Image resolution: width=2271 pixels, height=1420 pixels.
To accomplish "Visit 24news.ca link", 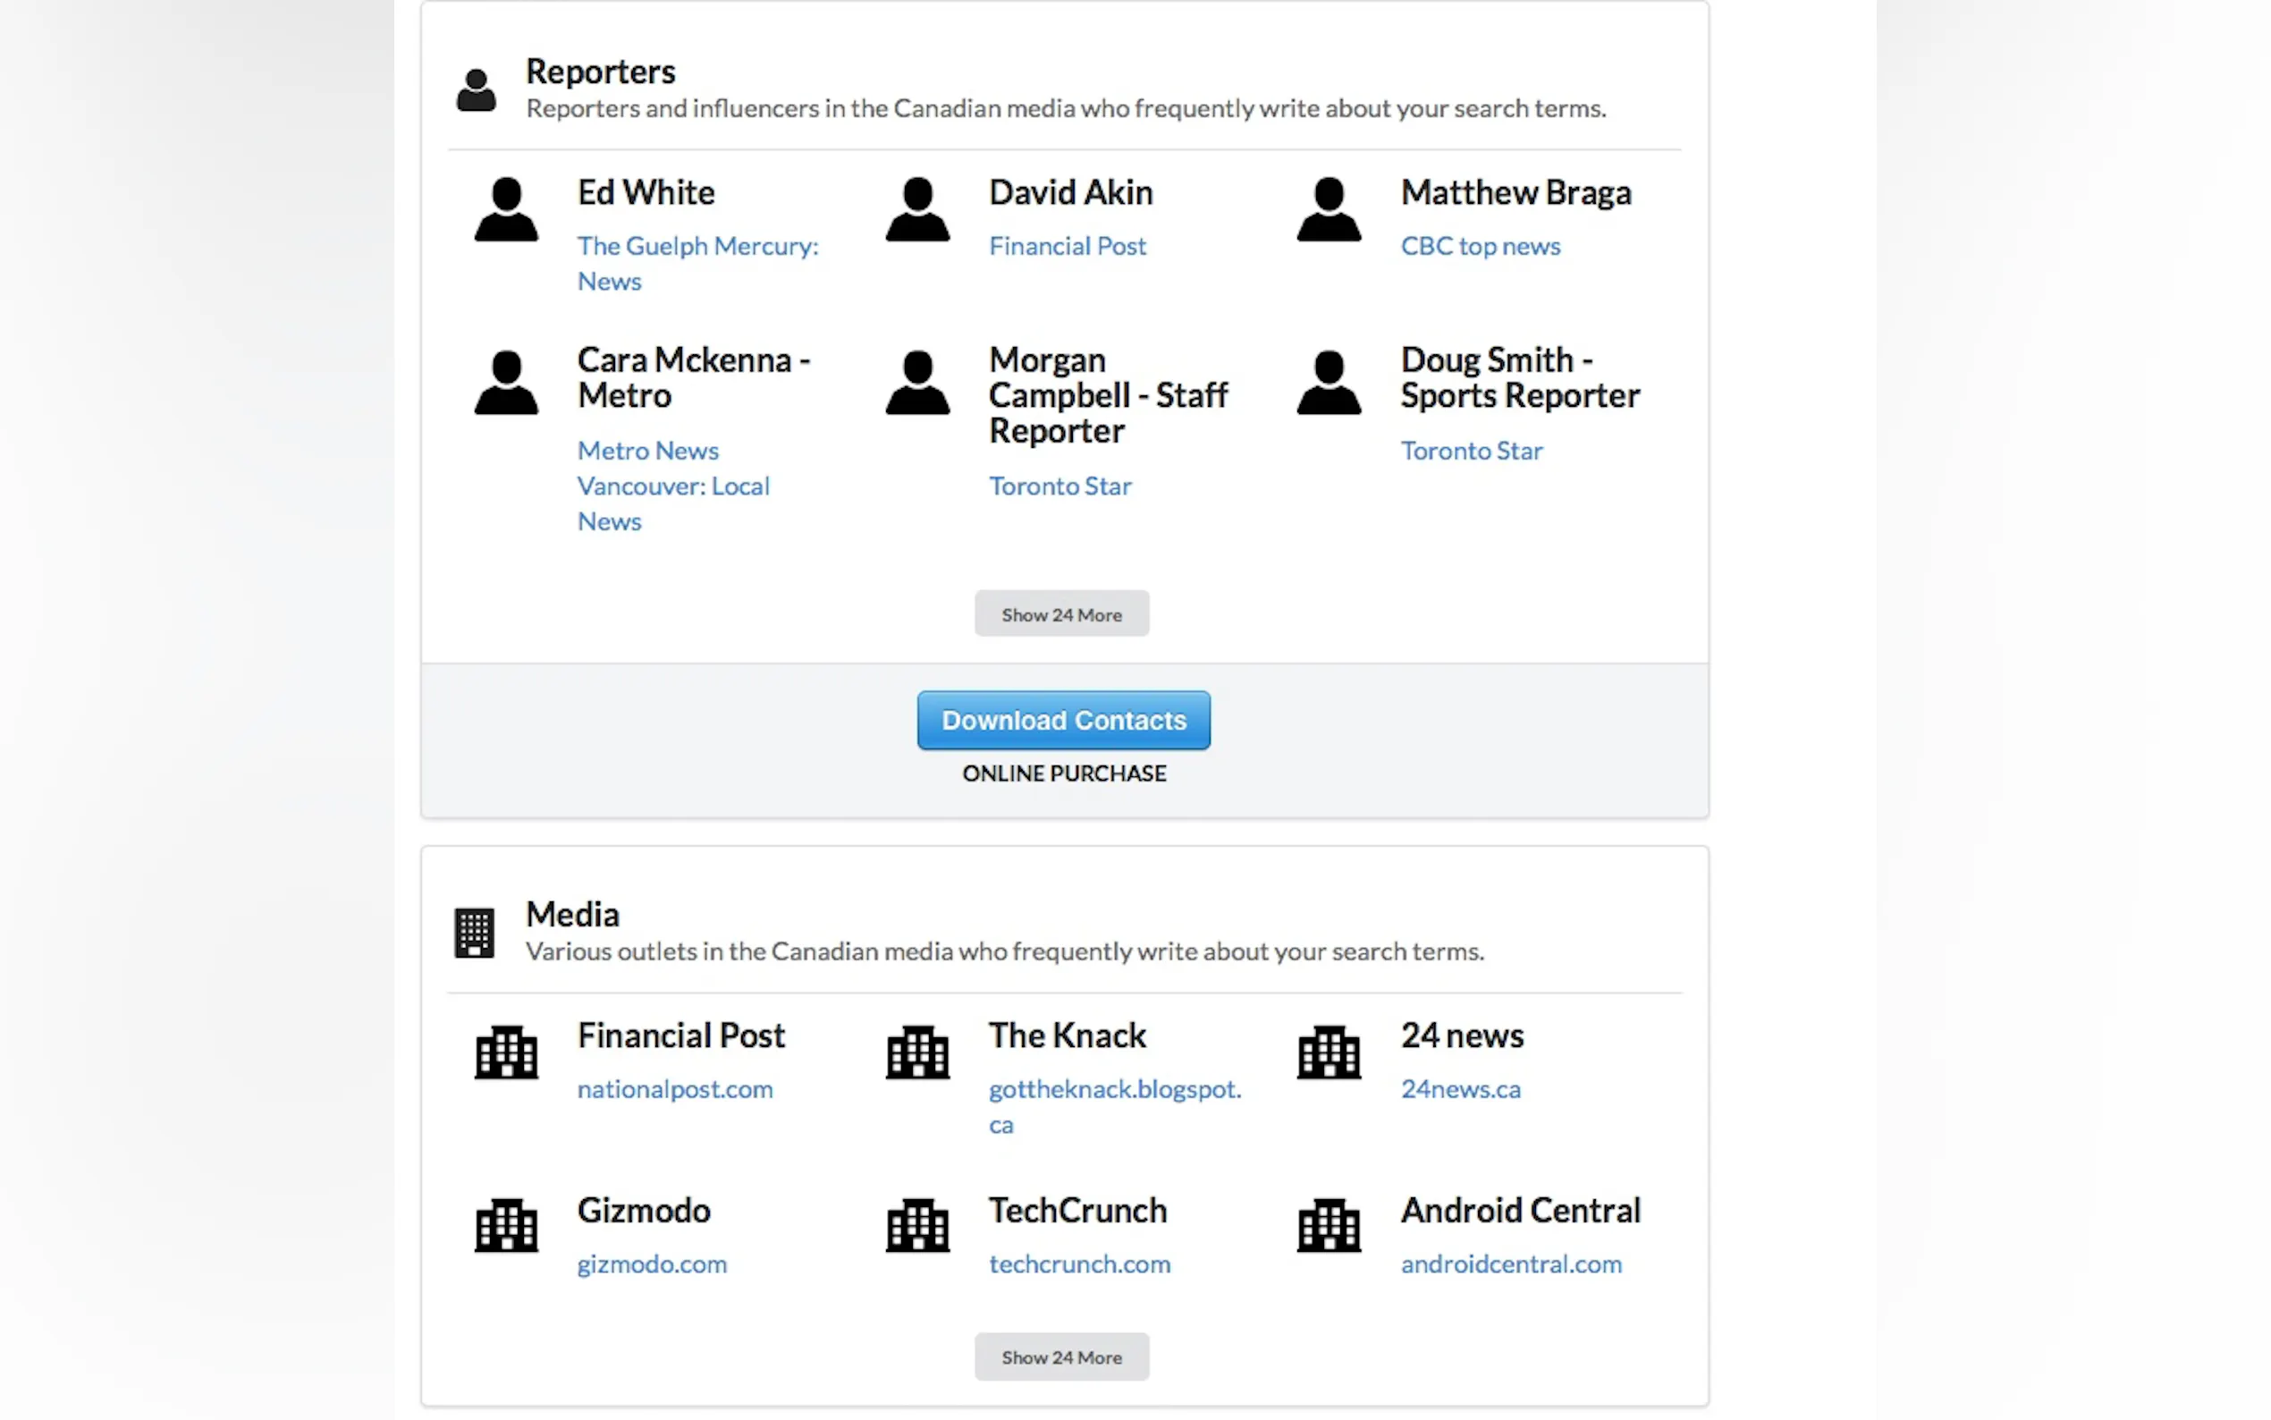I will tap(1460, 1089).
